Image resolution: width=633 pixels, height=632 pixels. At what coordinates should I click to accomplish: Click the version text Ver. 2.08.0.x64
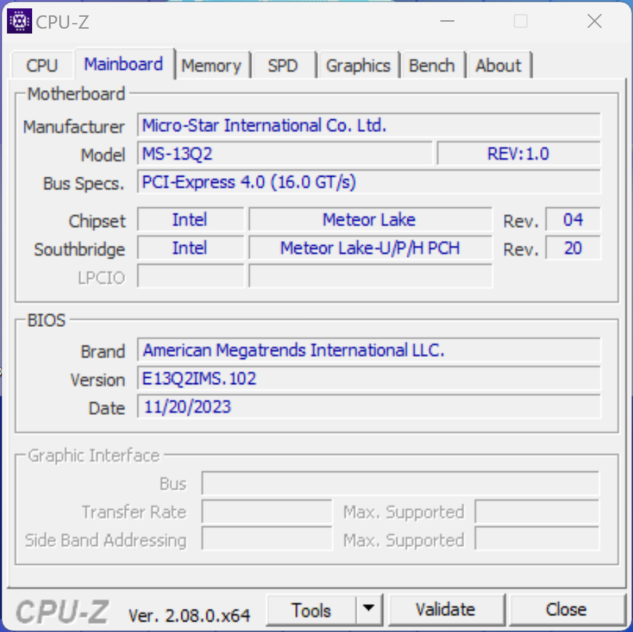[x=189, y=615]
